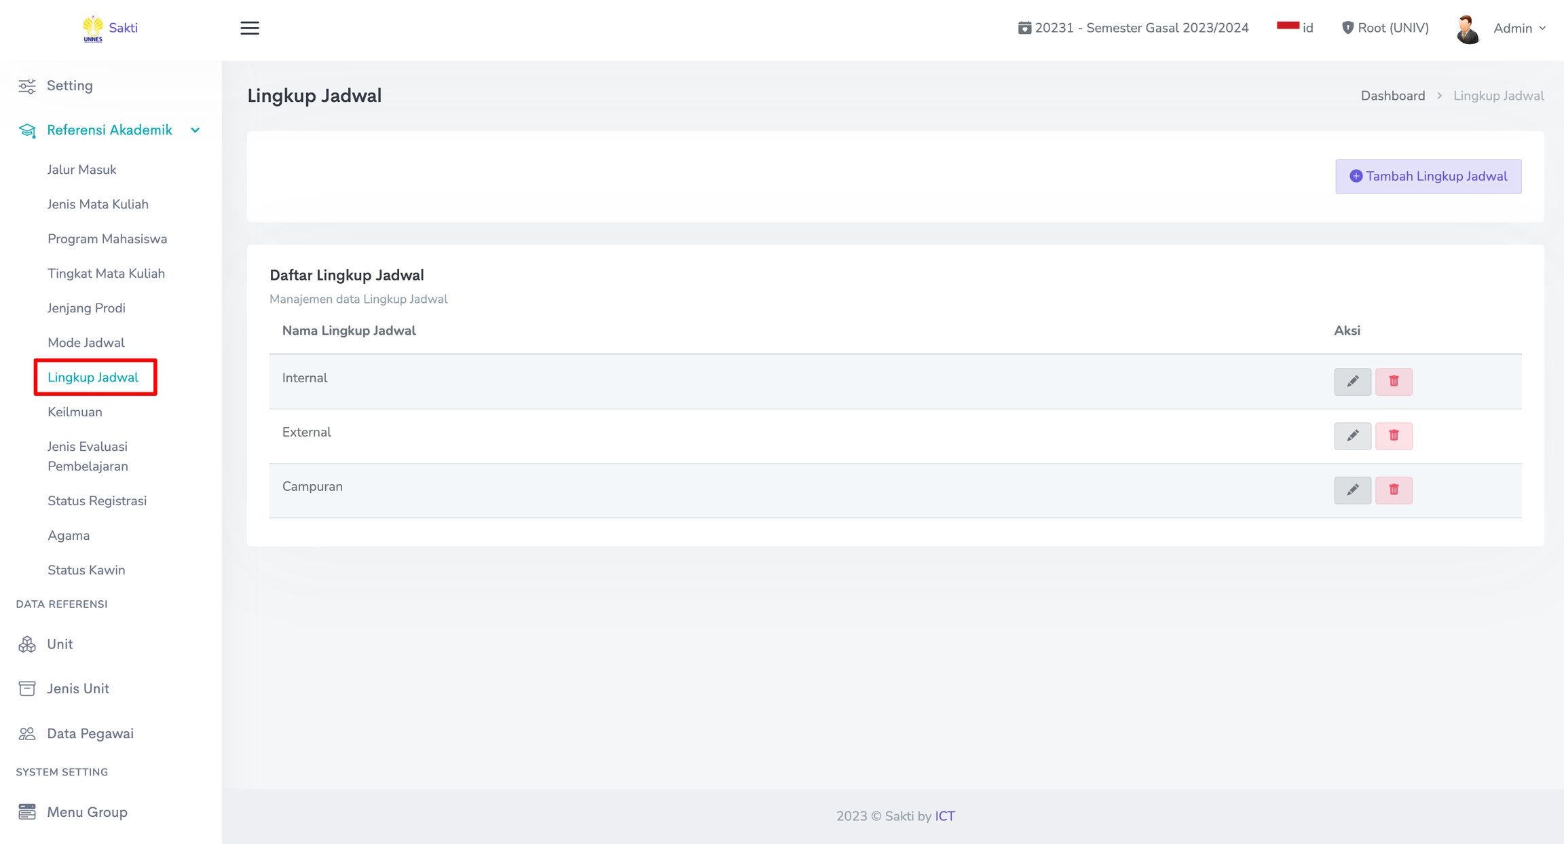Open the Root (UNIV) role selector
The width and height of the screenshot is (1564, 844).
[x=1385, y=28]
